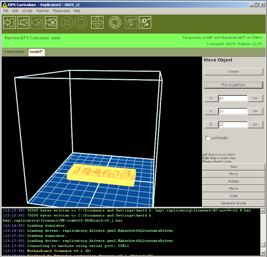This screenshot has height=257, width=267.
Task: Click the Z- move button
Action: (211, 125)
